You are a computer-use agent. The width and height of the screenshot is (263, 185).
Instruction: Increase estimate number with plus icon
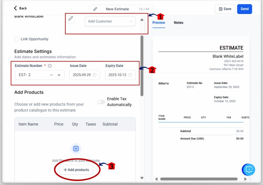(59, 75)
